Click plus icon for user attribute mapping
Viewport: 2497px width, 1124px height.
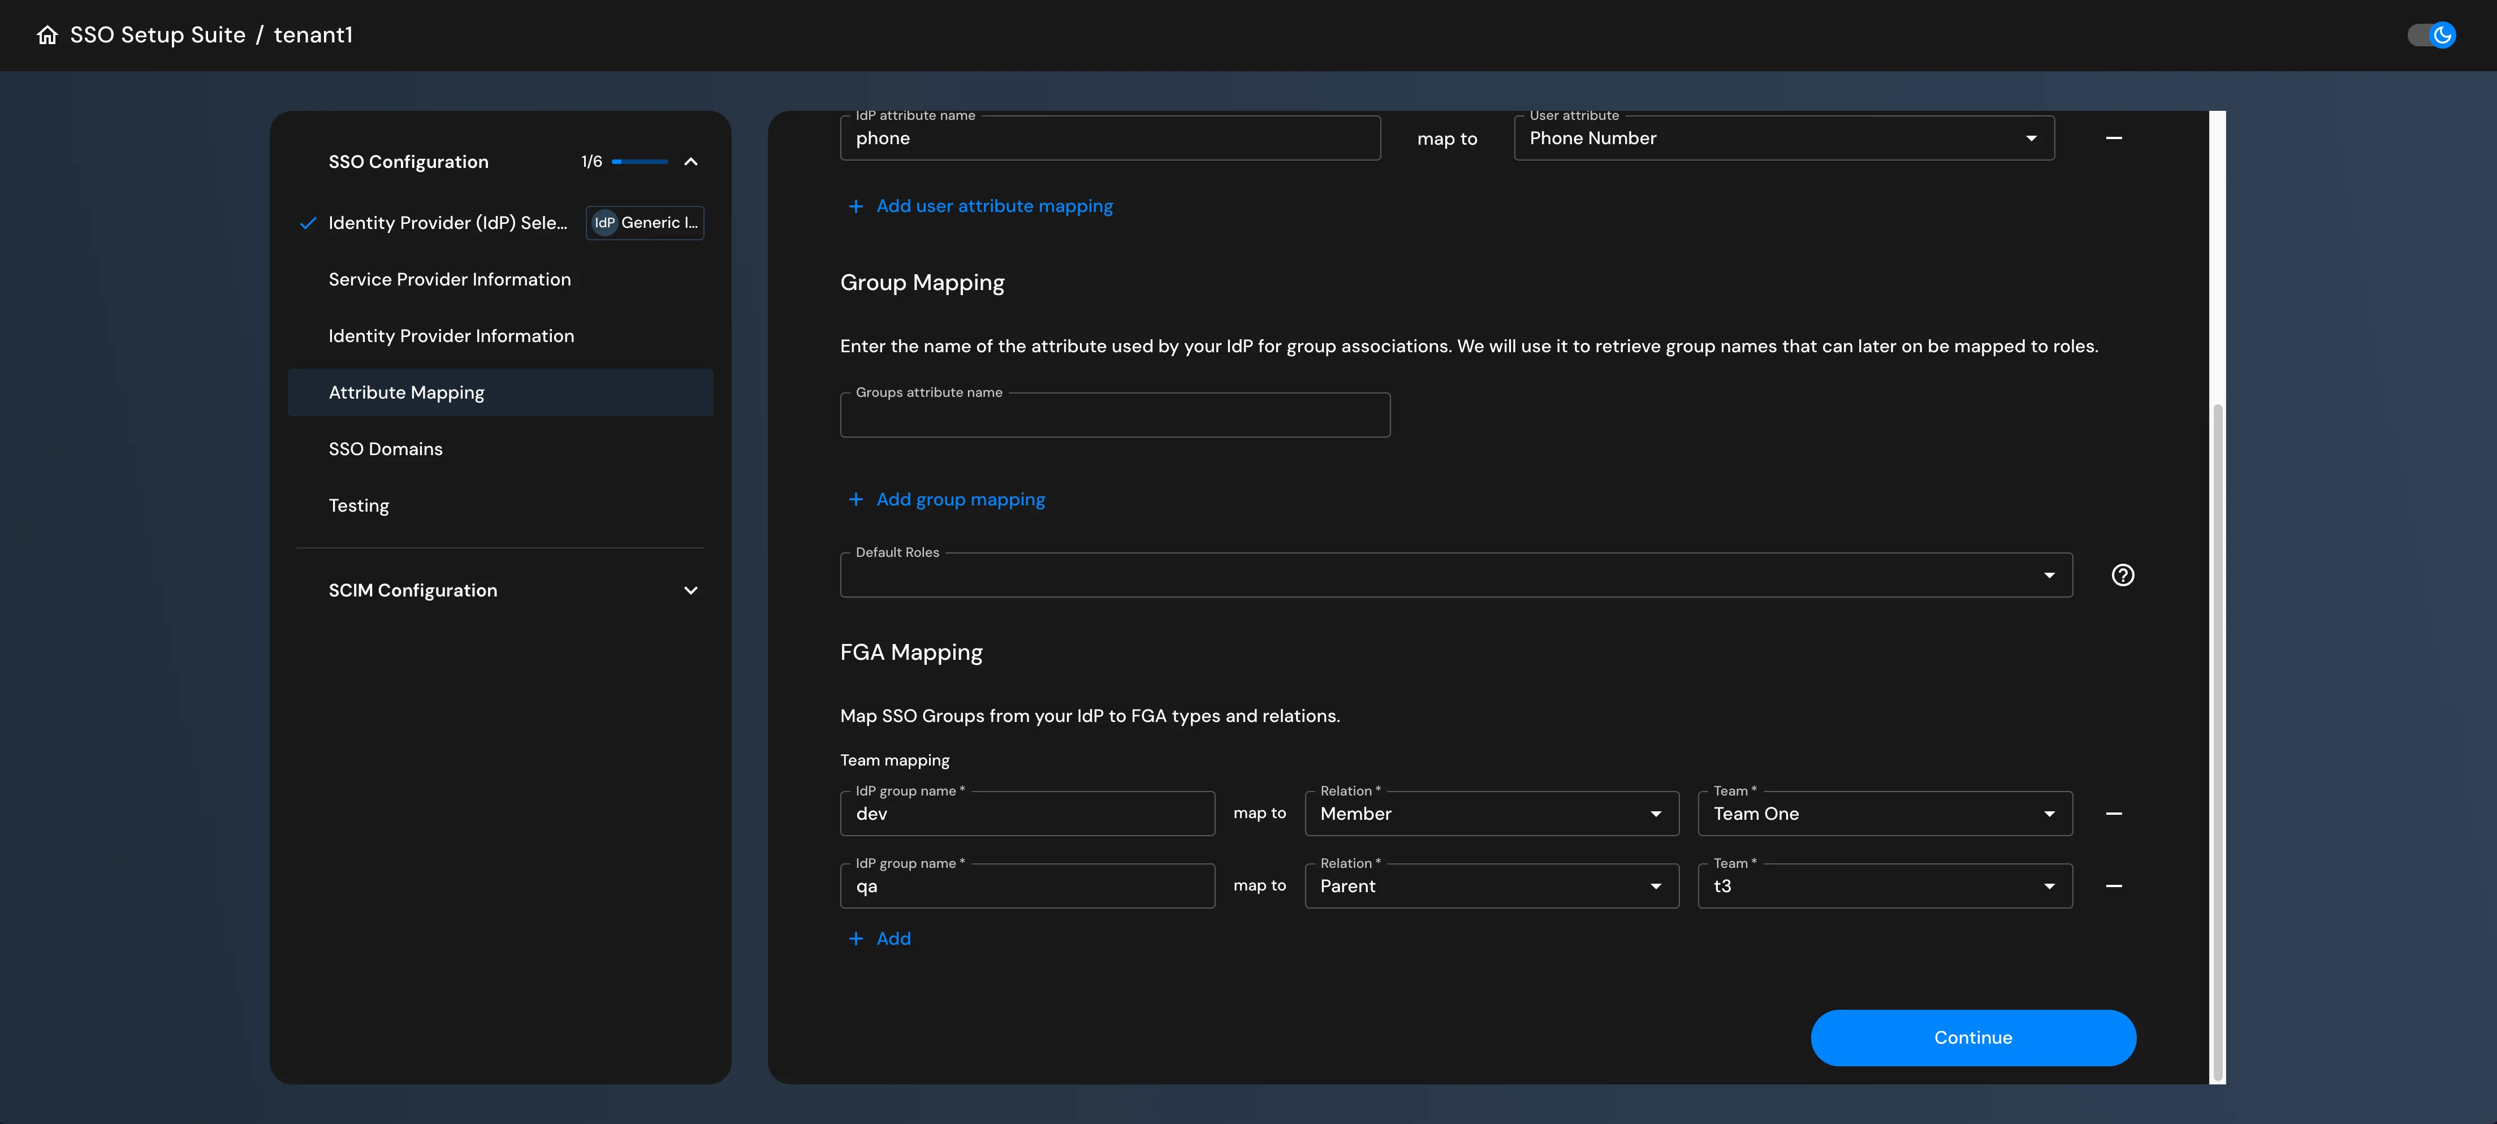[x=855, y=206]
